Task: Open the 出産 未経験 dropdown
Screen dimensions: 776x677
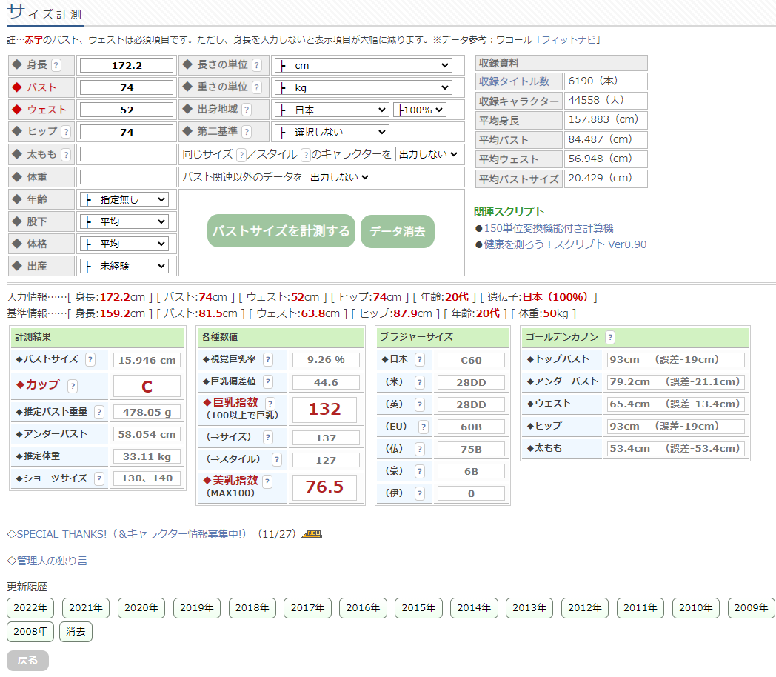Action: coord(124,266)
